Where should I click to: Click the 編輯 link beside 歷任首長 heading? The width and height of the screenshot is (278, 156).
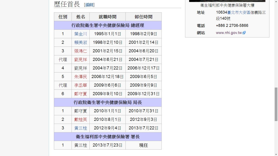(90, 5)
